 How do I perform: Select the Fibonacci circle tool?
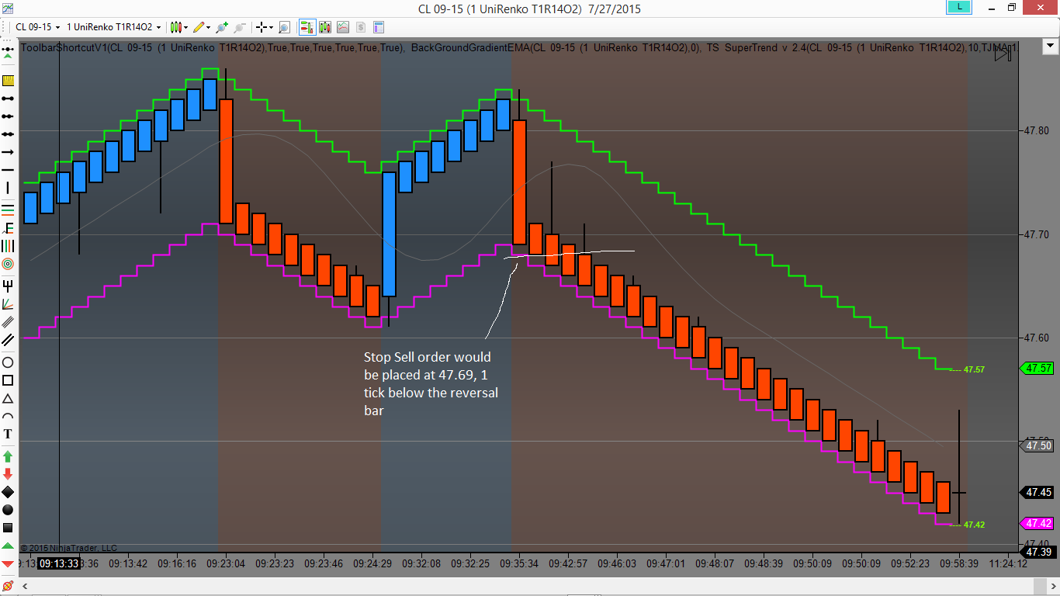[x=8, y=264]
